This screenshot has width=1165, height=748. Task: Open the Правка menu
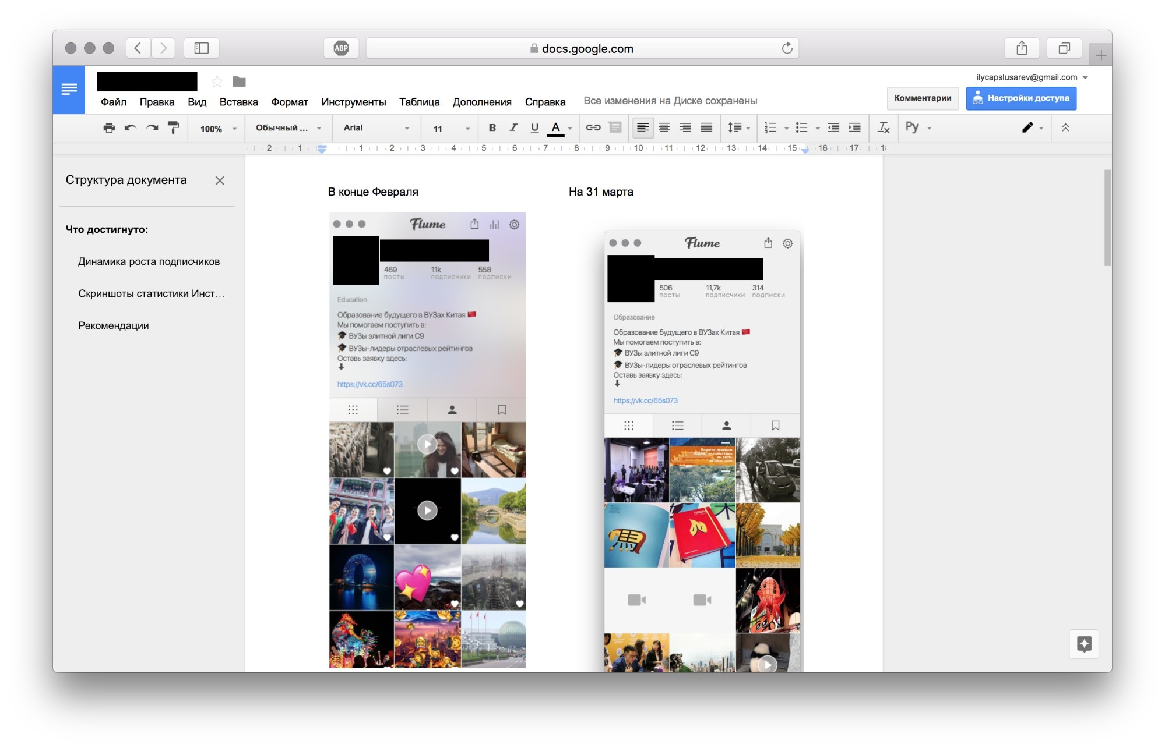click(x=157, y=102)
